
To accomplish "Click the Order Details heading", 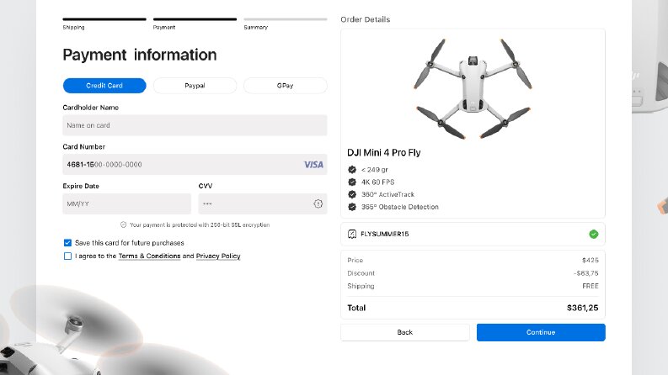I will coord(365,19).
